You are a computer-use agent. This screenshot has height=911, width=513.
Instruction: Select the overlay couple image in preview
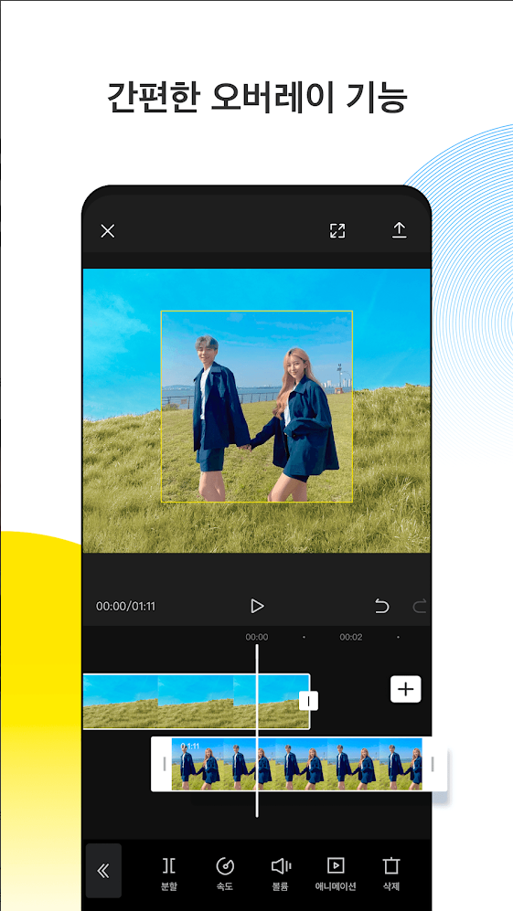click(x=256, y=406)
